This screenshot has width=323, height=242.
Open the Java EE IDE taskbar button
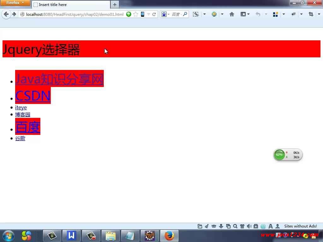point(150,236)
